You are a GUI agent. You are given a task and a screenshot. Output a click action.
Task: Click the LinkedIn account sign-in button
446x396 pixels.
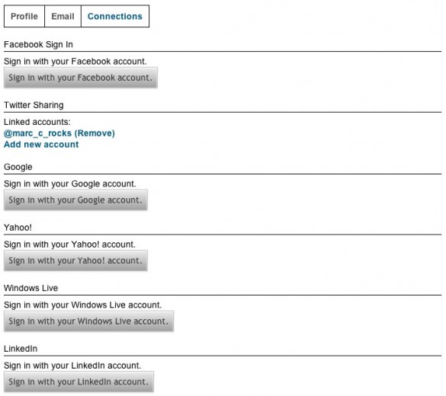point(79,382)
